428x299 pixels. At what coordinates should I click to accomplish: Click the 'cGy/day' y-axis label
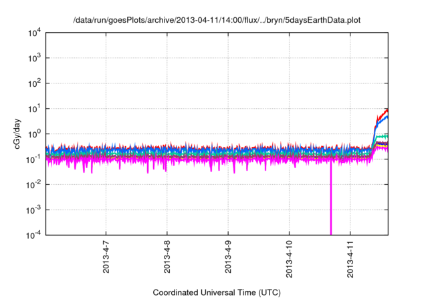[x=17, y=133]
